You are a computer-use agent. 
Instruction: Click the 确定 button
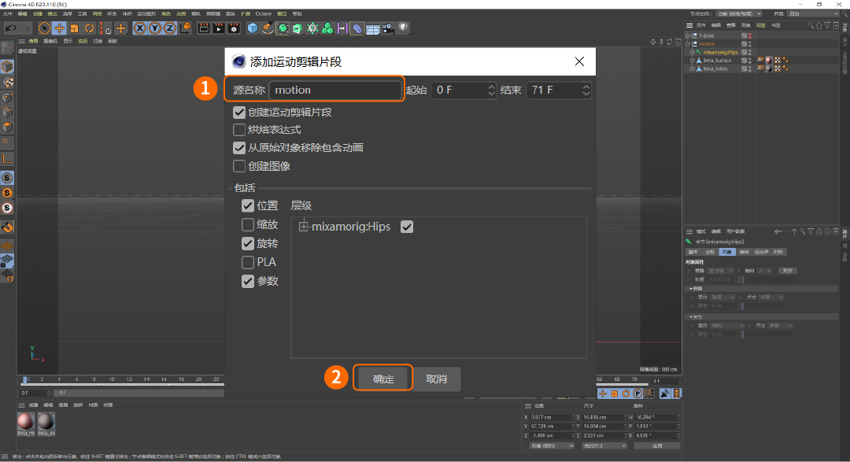(383, 379)
